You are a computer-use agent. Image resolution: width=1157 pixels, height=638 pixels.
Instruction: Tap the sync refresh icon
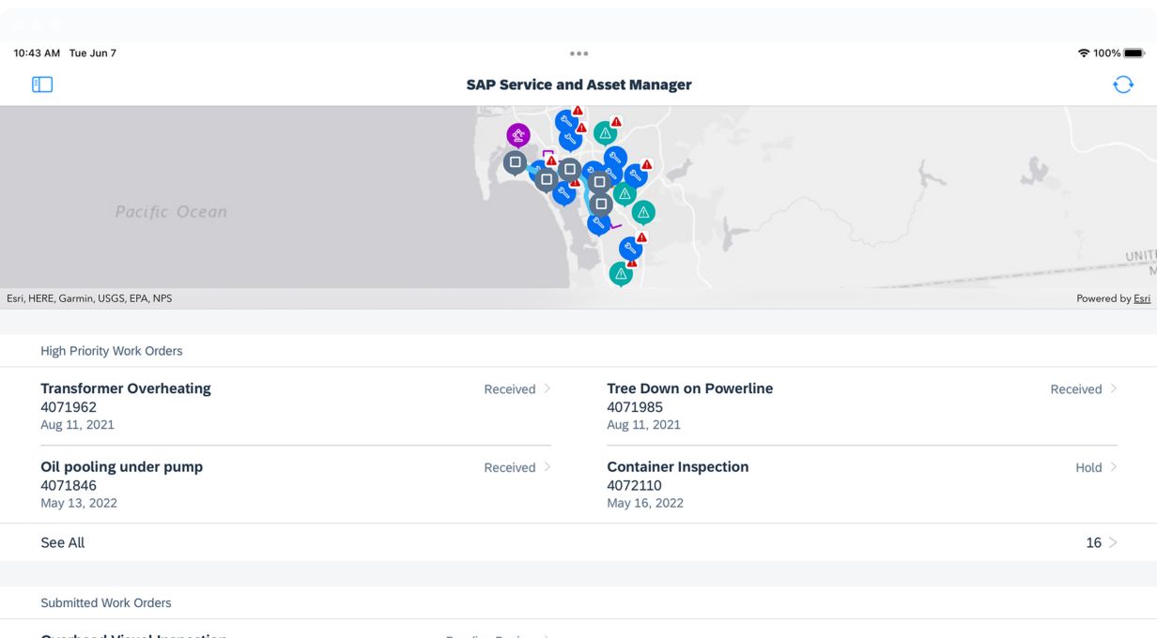coord(1122,84)
